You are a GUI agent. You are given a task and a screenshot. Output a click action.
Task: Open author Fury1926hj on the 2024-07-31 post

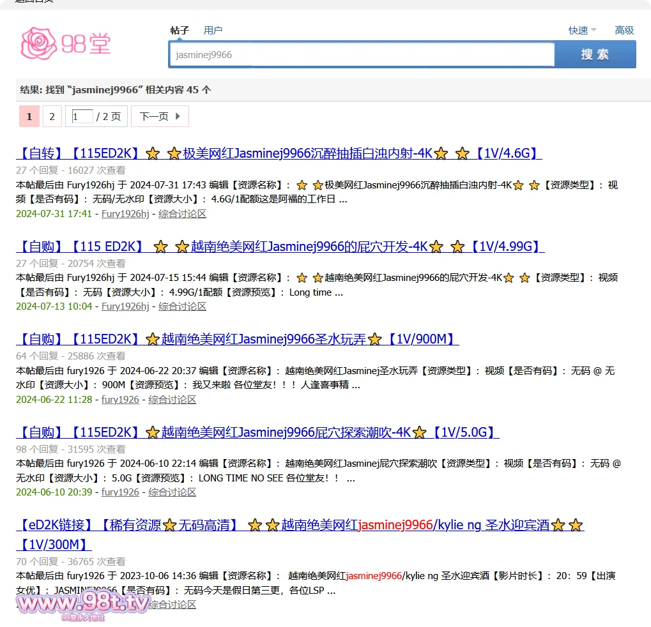pos(125,214)
